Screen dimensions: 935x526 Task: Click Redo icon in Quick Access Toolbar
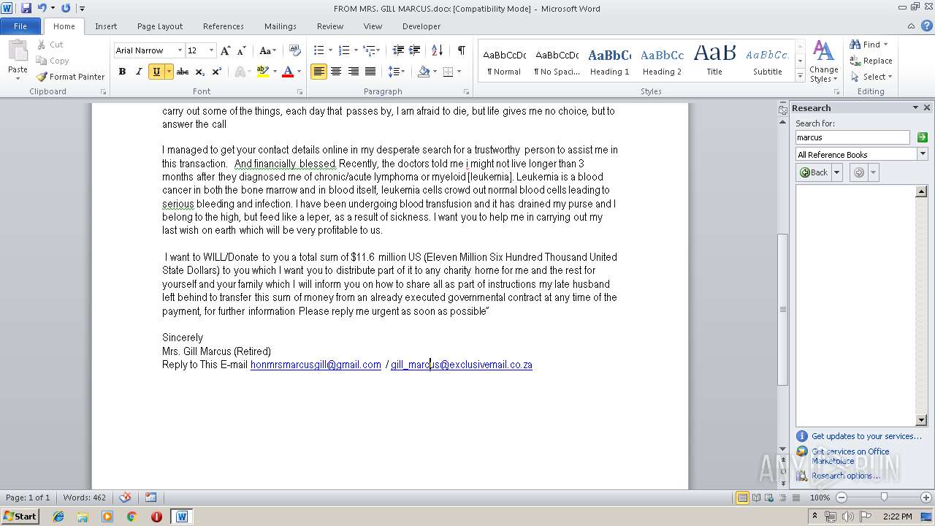(x=66, y=8)
